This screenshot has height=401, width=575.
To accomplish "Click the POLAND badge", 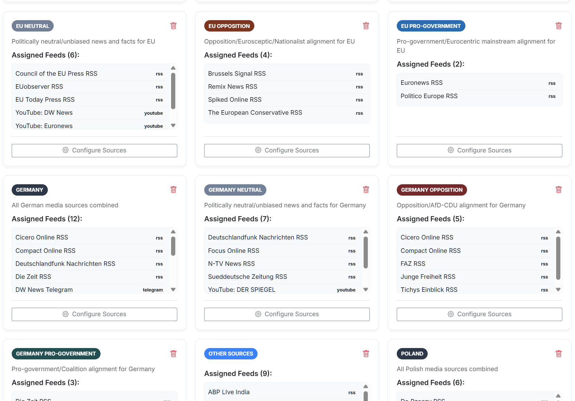I will (412, 354).
